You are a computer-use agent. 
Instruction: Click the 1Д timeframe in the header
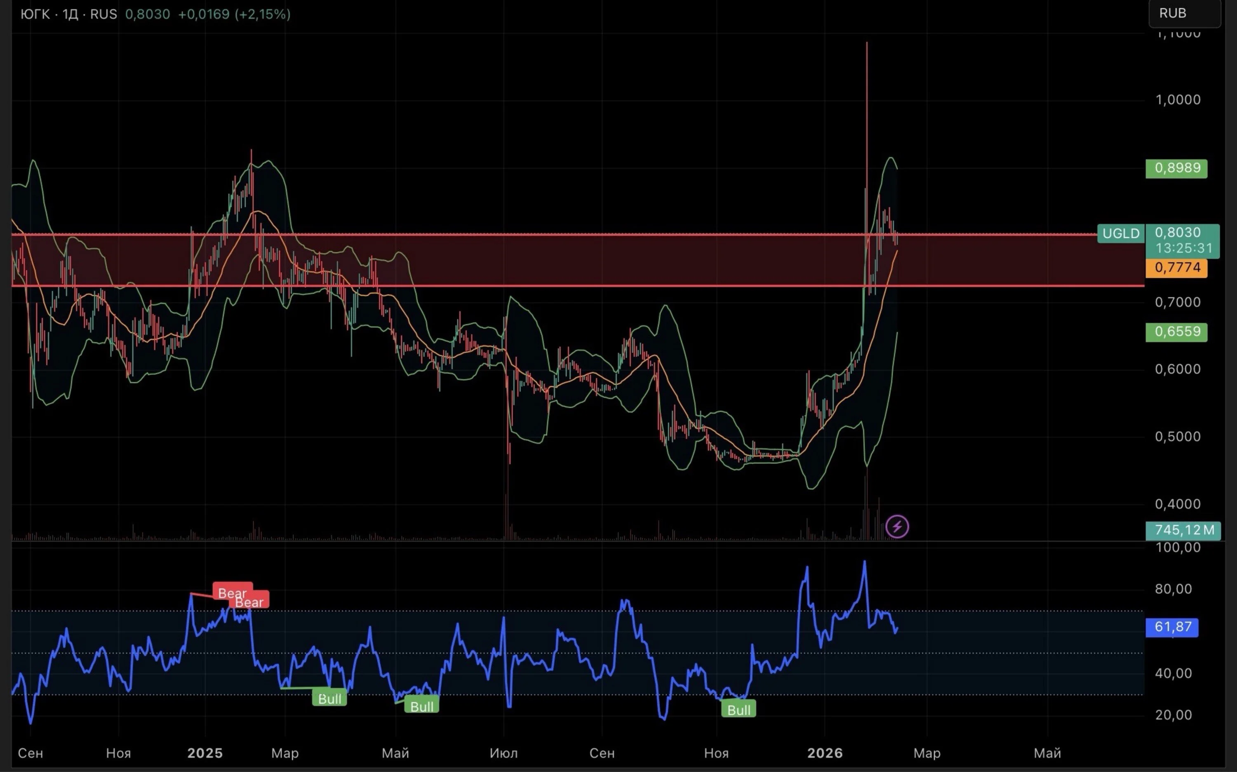click(x=70, y=14)
